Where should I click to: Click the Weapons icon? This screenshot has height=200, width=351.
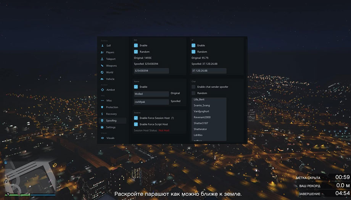click(102, 66)
